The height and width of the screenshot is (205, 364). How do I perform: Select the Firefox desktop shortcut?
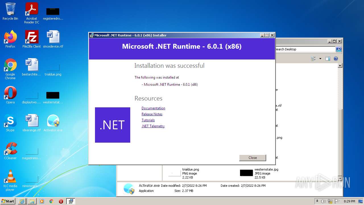coord(10,39)
